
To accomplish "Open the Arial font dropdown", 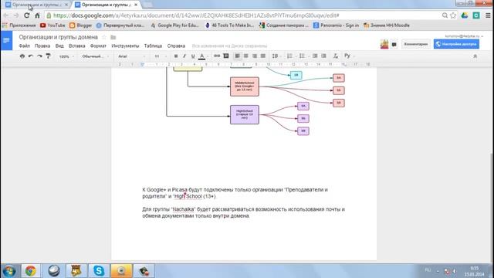I will [x=132, y=56].
